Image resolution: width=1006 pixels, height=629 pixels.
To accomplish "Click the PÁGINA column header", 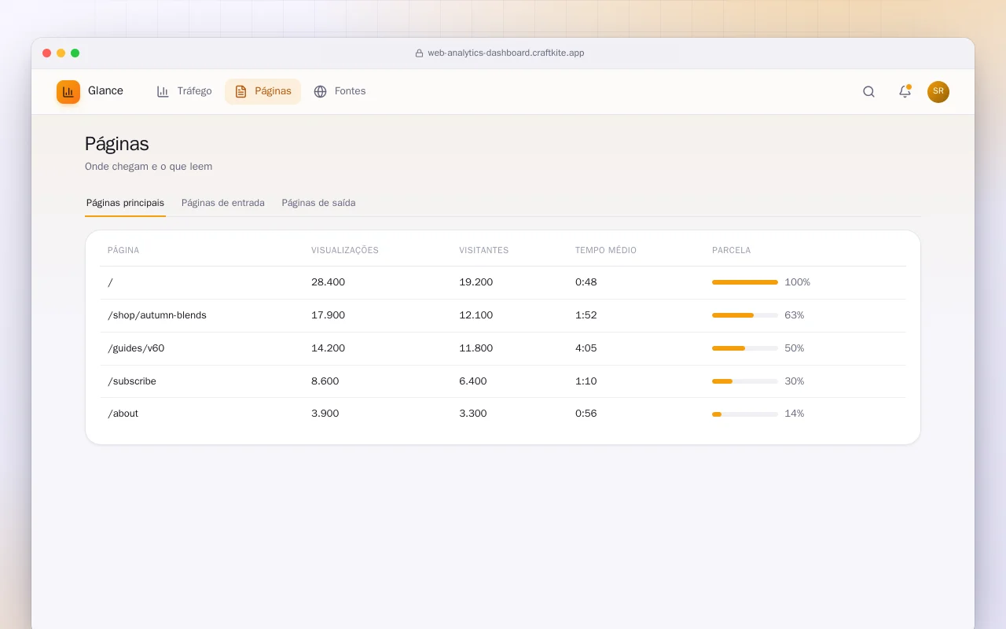I will (123, 251).
